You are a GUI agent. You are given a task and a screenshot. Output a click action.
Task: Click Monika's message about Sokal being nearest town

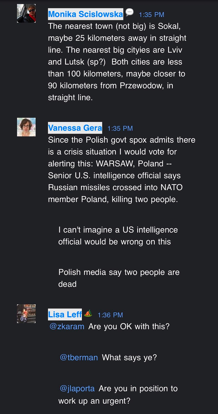pyautogui.click(x=117, y=62)
